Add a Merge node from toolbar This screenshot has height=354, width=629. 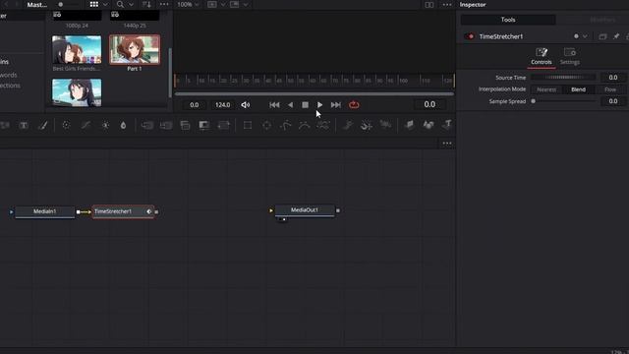coord(146,125)
